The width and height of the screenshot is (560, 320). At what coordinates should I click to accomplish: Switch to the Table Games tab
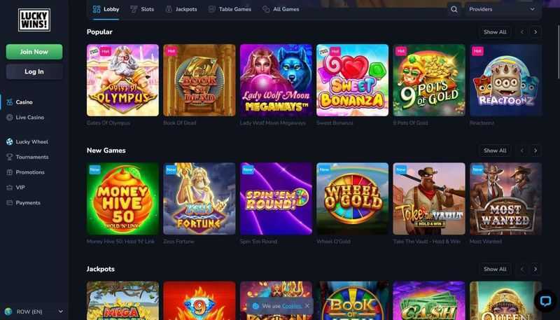(230, 9)
